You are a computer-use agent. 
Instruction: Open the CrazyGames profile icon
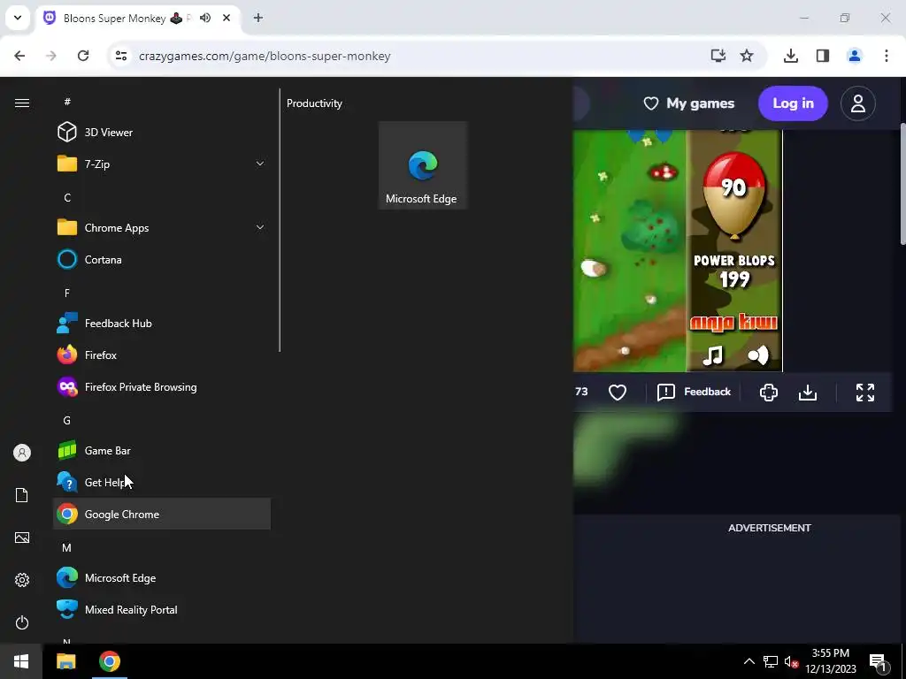858,103
